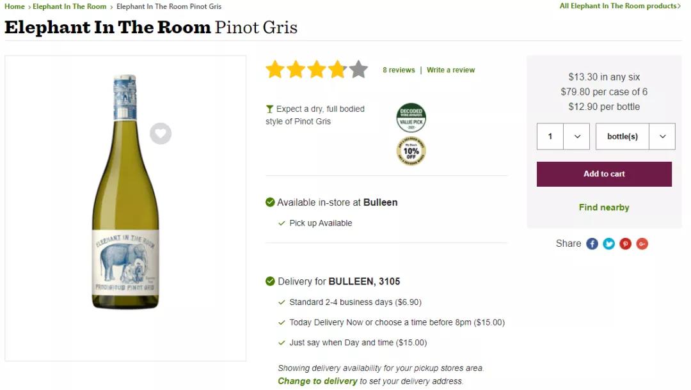
Task: Click Write a review
Action: click(x=450, y=70)
